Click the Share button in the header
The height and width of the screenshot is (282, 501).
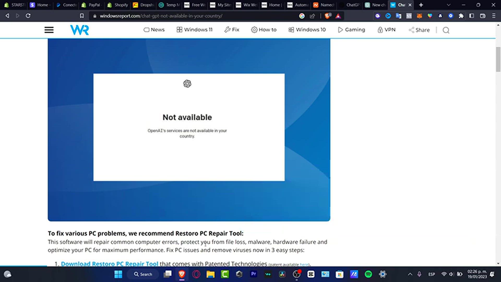[x=419, y=30]
